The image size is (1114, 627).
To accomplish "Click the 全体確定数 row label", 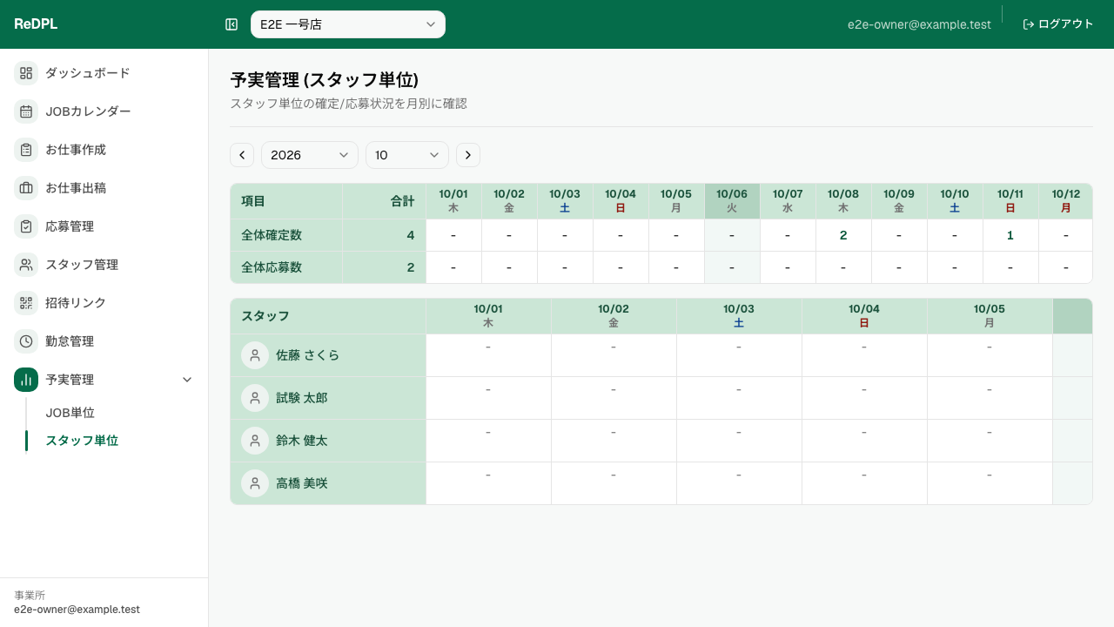I will [x=272, y=235].
